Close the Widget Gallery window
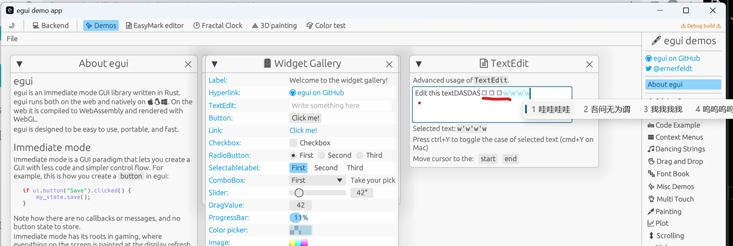The height and width of the screenshot is (246, 733). 389,64
